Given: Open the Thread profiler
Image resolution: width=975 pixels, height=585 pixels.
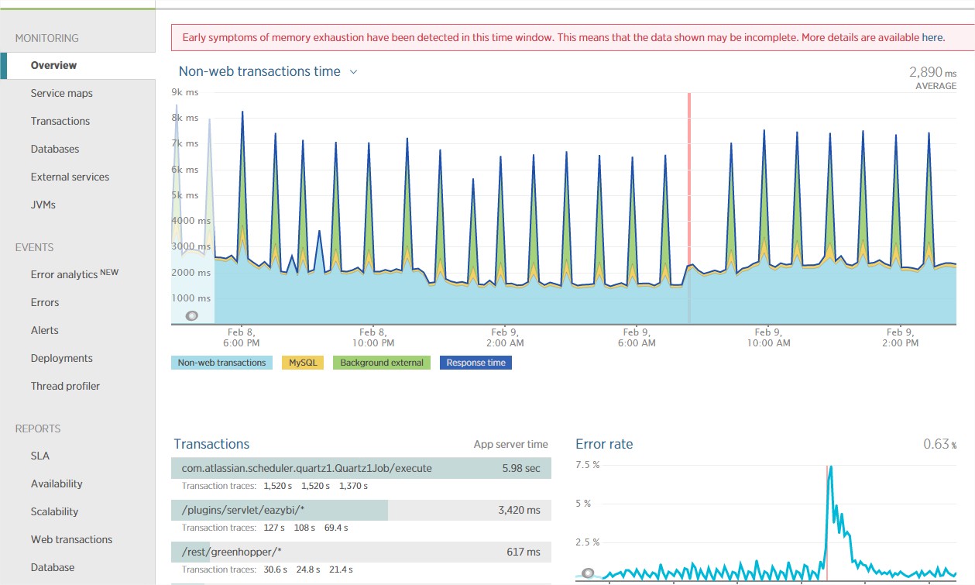Looking at the screenshot, I should pos(65,386).
